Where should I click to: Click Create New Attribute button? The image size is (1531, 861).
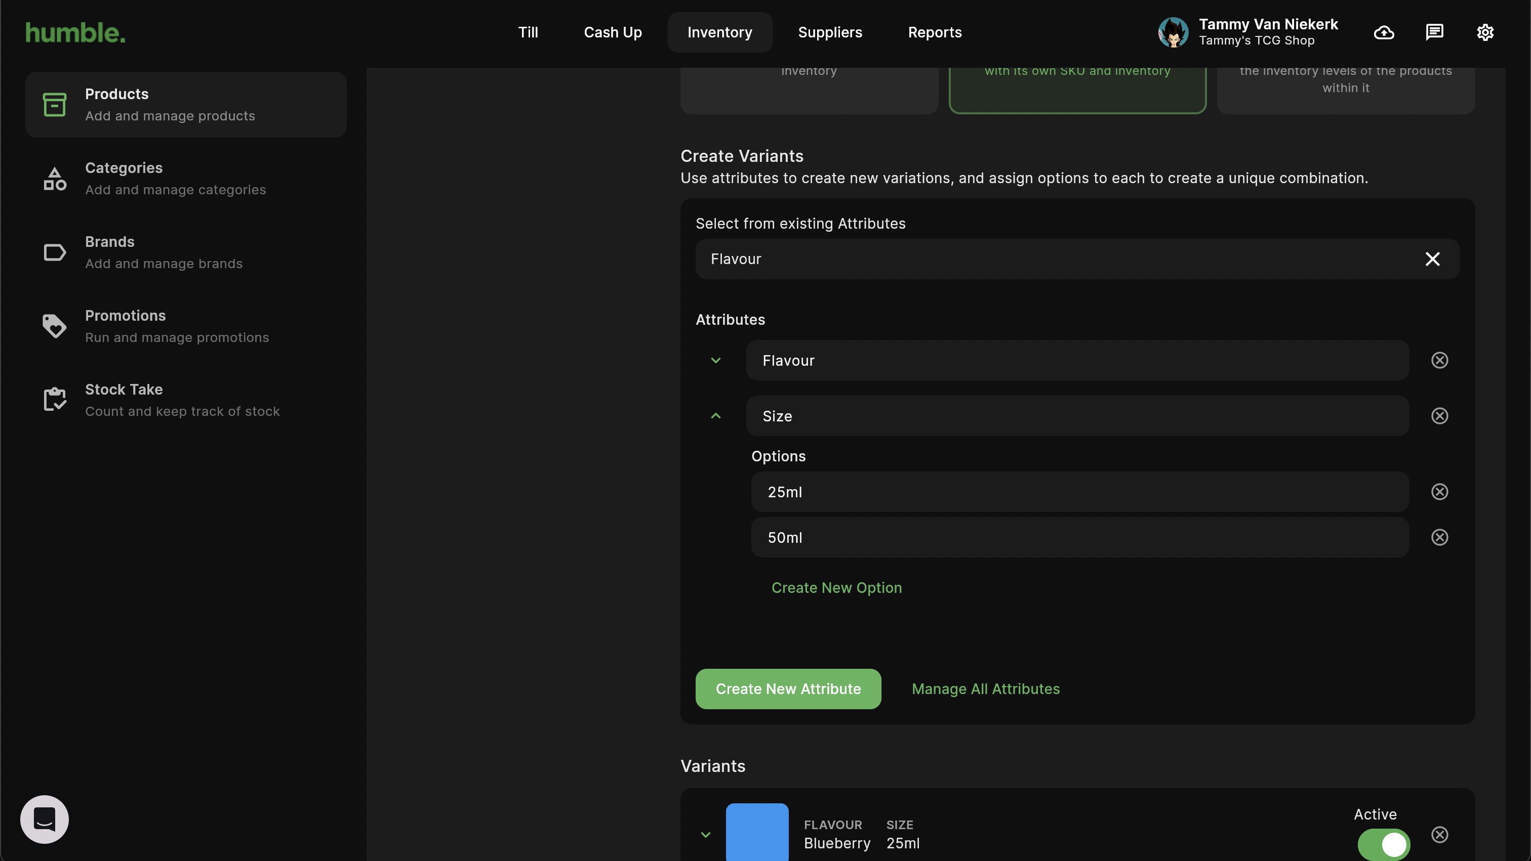click(x=787, y=689)
